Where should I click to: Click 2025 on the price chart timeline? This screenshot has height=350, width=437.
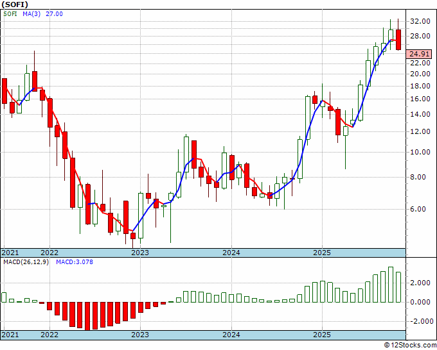pos(322,253)
